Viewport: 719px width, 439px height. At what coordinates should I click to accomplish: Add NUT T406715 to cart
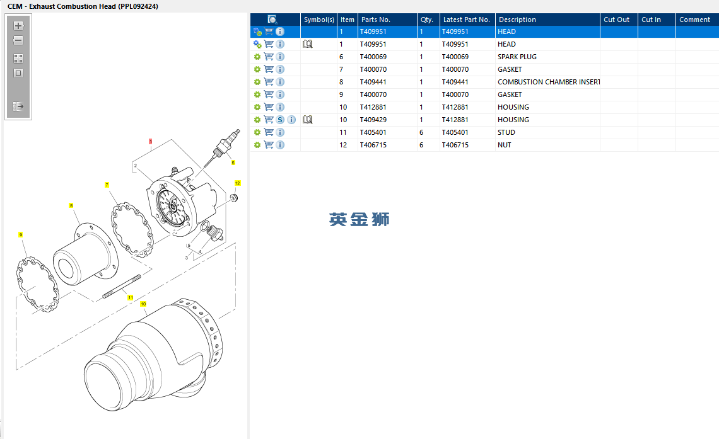pos(269,145)
